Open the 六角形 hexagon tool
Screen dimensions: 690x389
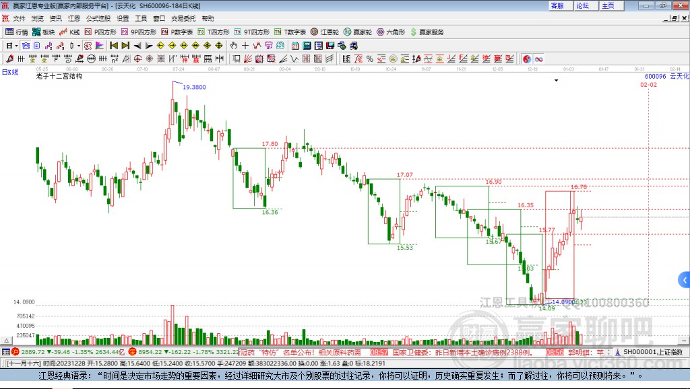tap(391, 32)
